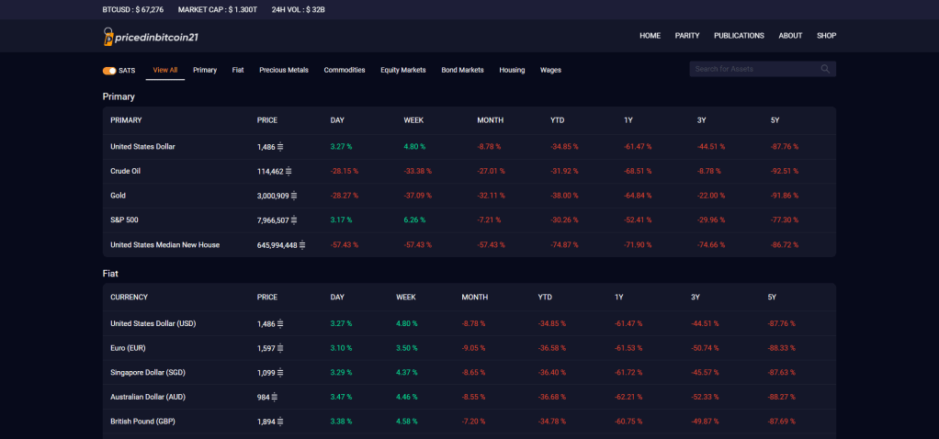Select the Crude Oil row name
939x439 pixels.
click(x=125, y=171)
